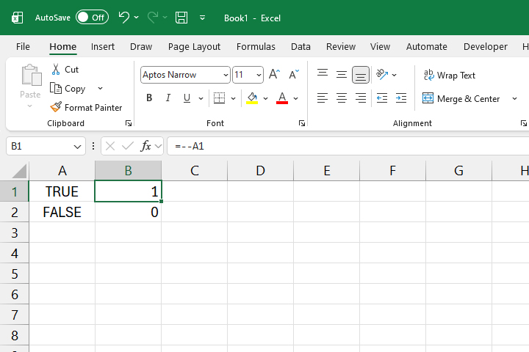Click the Save icon in title bar
This screenshot has height=352, width=529.
coord(181,17)
